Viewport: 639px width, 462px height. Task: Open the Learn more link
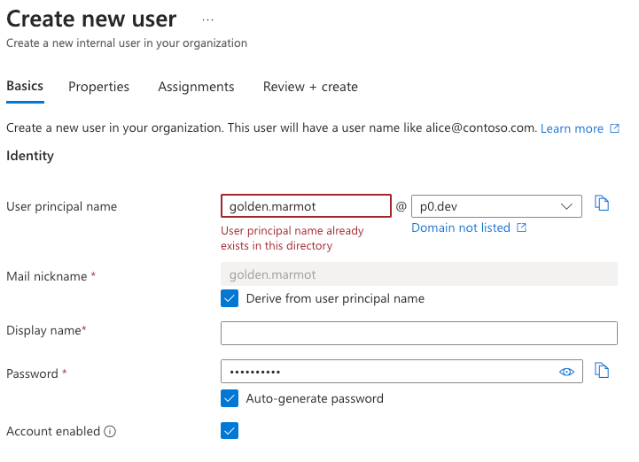[x=572, y=128]
